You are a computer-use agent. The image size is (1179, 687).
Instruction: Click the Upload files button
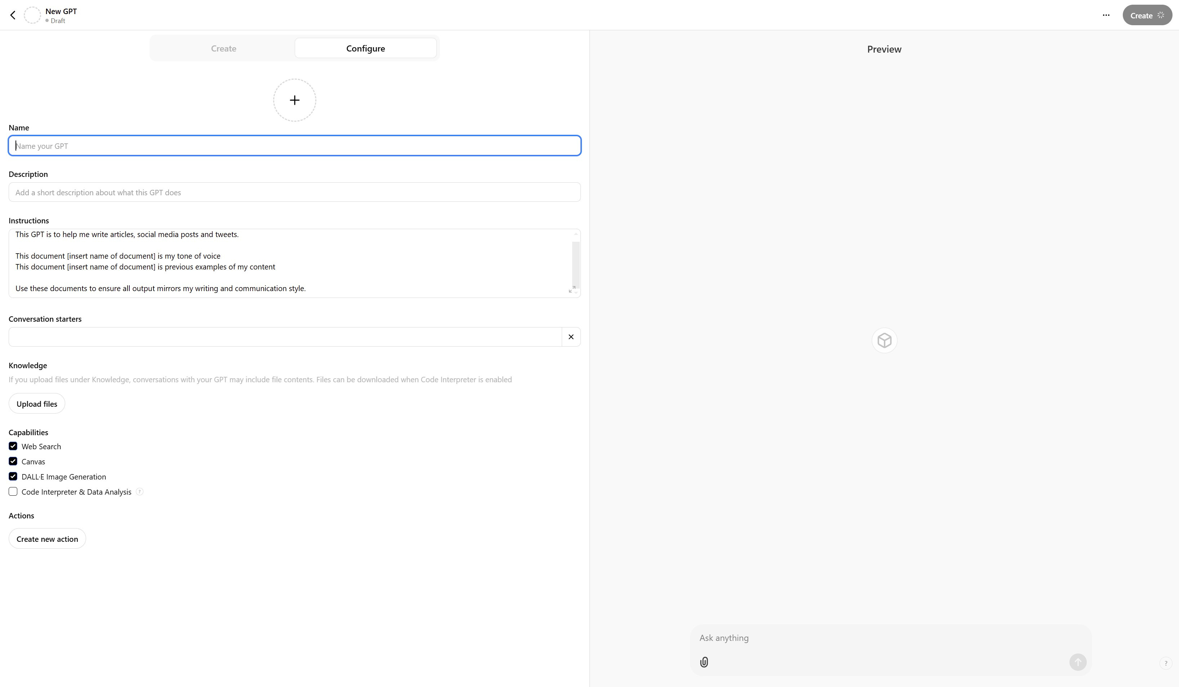tap(37, 403)
